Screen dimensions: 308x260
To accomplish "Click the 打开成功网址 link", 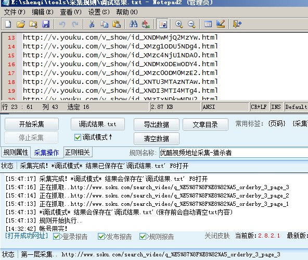I will [x=27, y=236].
